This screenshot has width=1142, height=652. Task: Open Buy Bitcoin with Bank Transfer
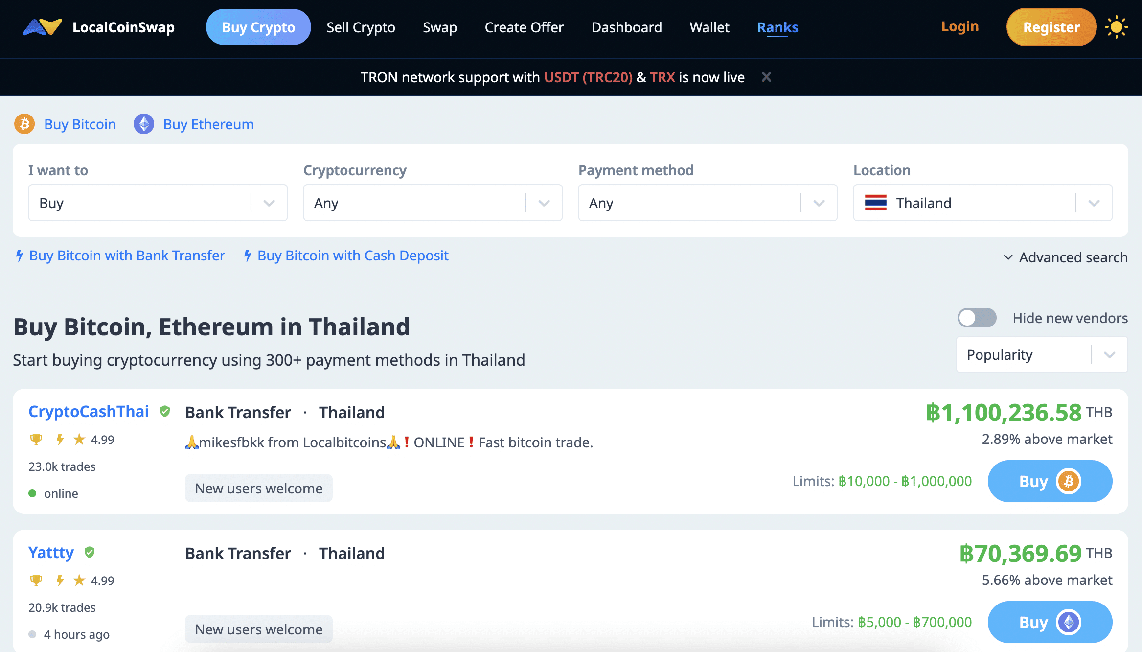127,256
